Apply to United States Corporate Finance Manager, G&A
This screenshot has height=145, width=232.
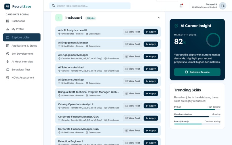(151, 131)
